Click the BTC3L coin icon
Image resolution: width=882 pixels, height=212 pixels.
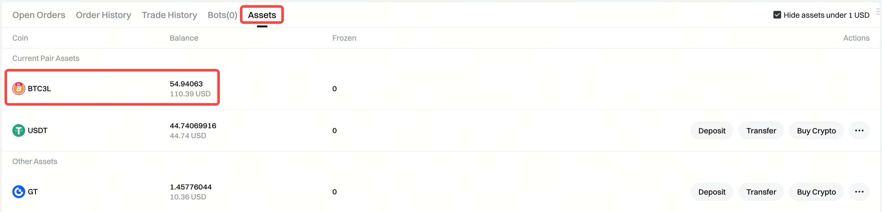[x=18, y=89]
